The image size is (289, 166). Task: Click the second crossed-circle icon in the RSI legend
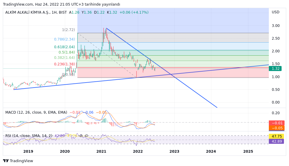[86, 136]
